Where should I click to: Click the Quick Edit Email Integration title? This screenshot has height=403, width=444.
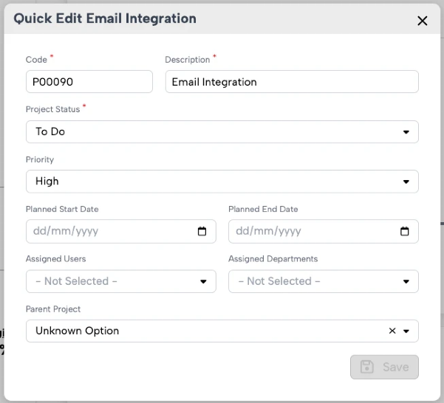click(x=105, y=18)
